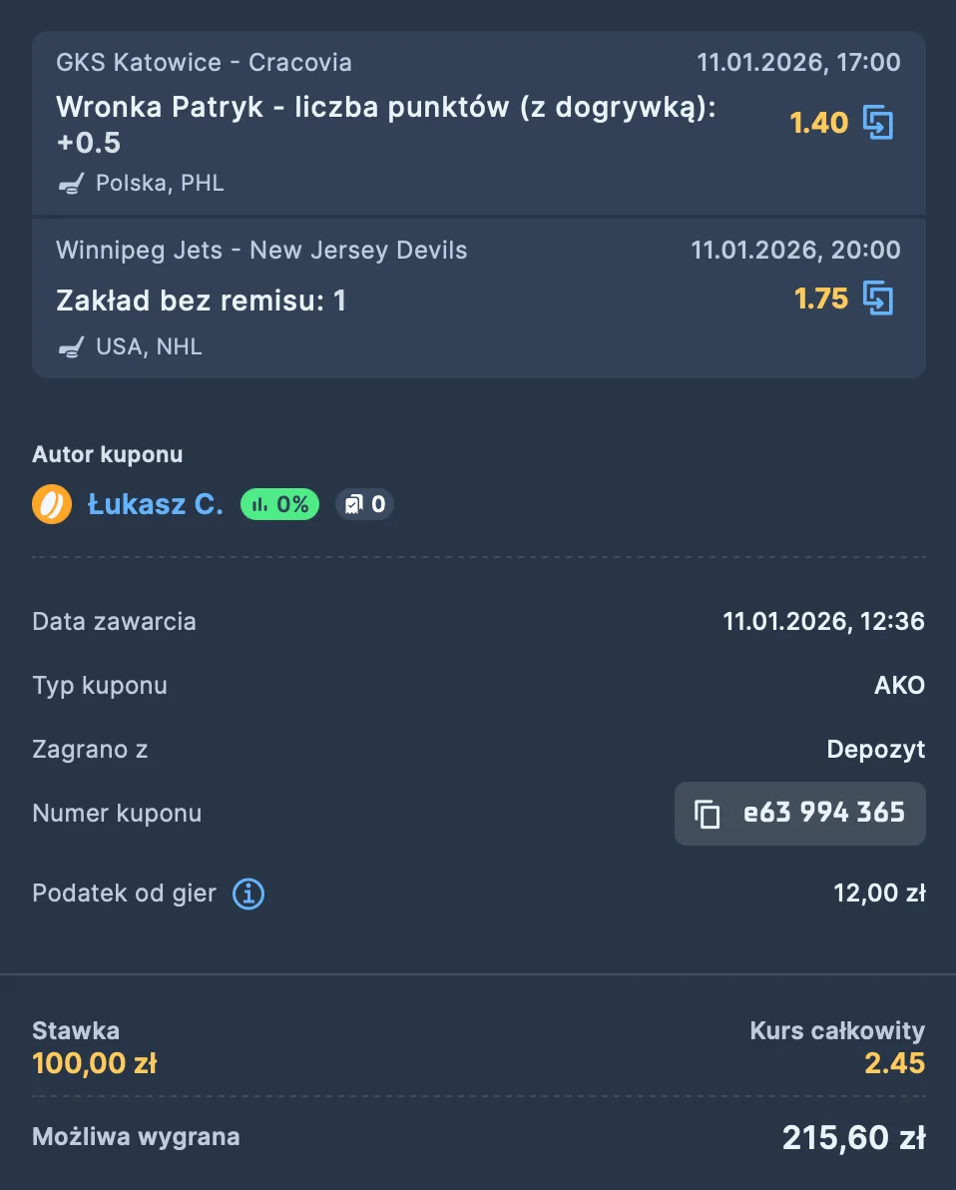The image size is (956, 1190).
Task: Copy the coupon number e63 994 365
Action: (x=709, y=814)
